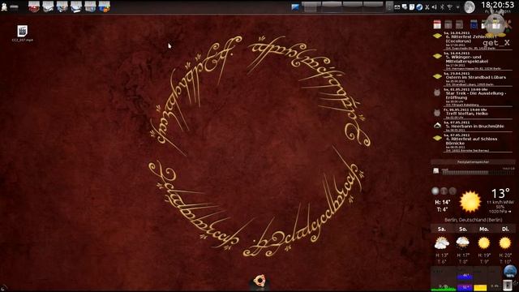
Task: Select the Mo. forecast day column
Action: 484,229
